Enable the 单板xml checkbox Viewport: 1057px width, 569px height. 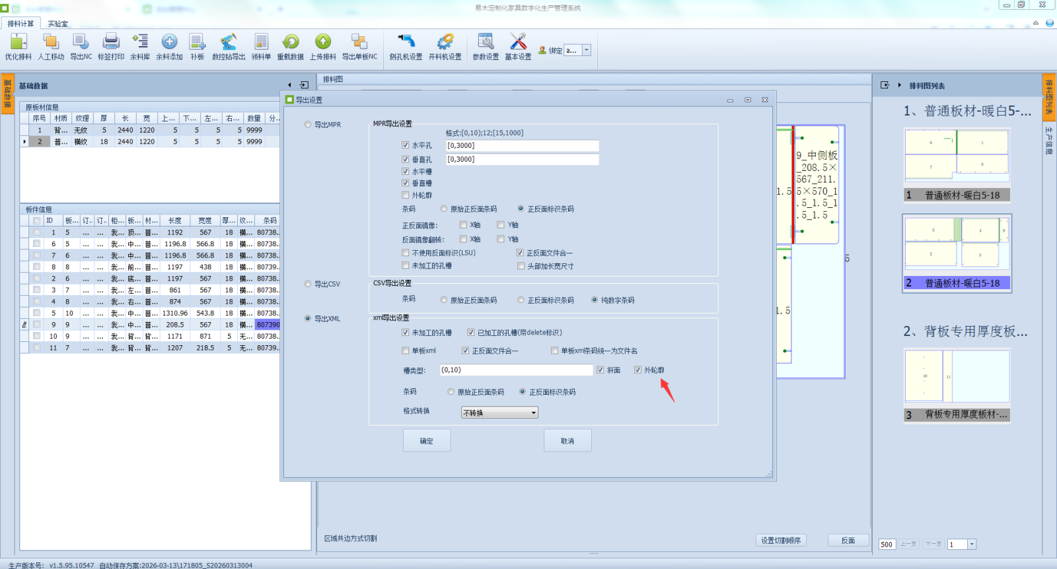point(406,351)
